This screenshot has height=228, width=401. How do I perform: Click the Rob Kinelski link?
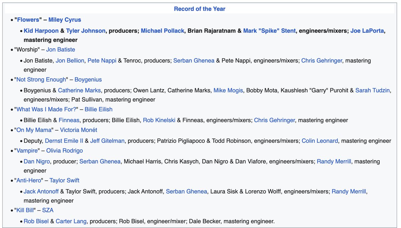coord(159,120)
